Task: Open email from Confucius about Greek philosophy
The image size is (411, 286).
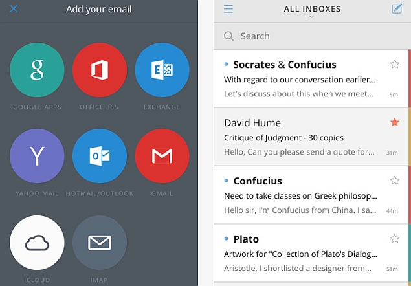Action: (311, 195)
